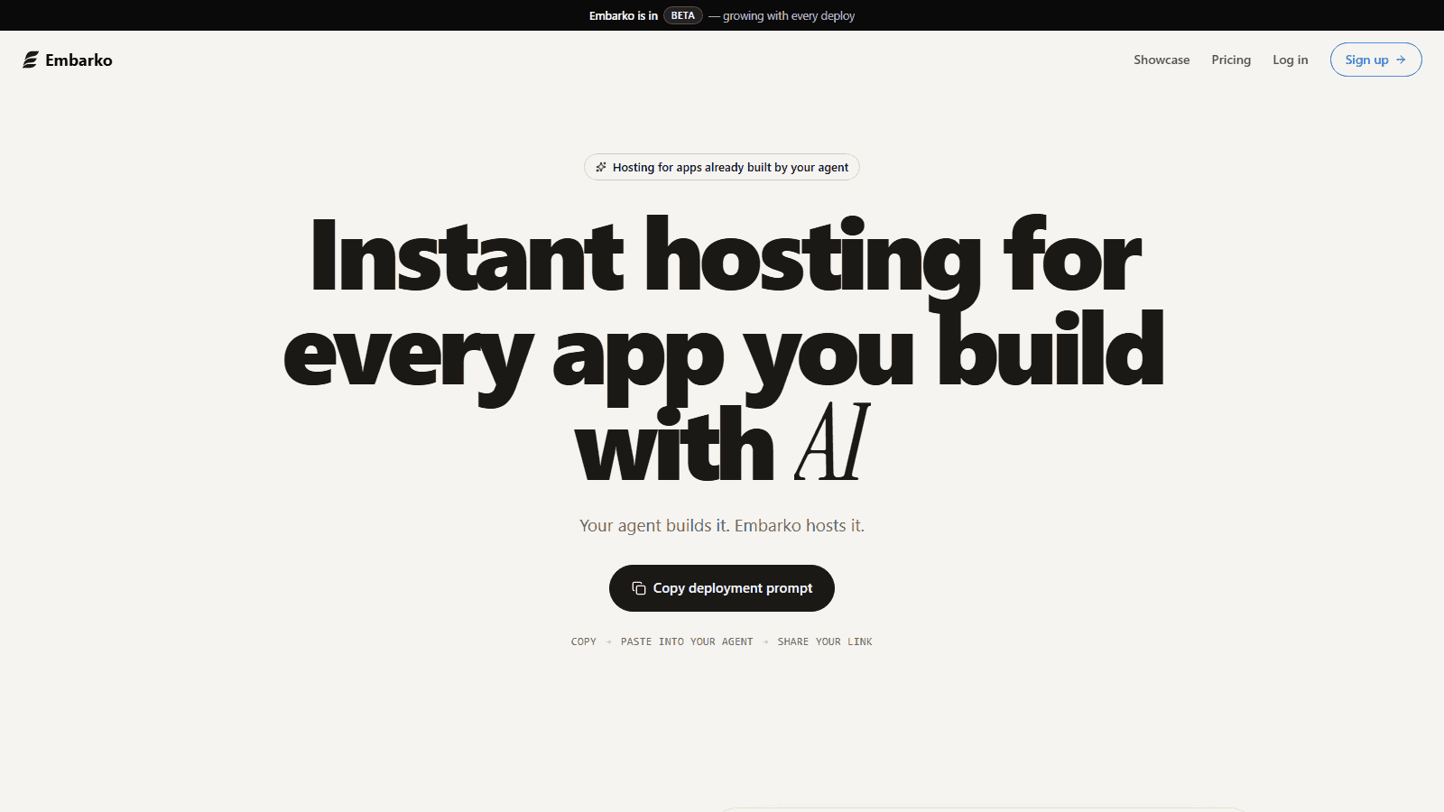Viewport: 1444px width, 812px height.
Task: Click the BETA badge in top banner
Action: (x=683, y=15)
